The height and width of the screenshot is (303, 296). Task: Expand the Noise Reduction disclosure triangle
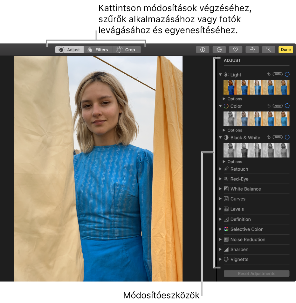click(x=220, y=239)
